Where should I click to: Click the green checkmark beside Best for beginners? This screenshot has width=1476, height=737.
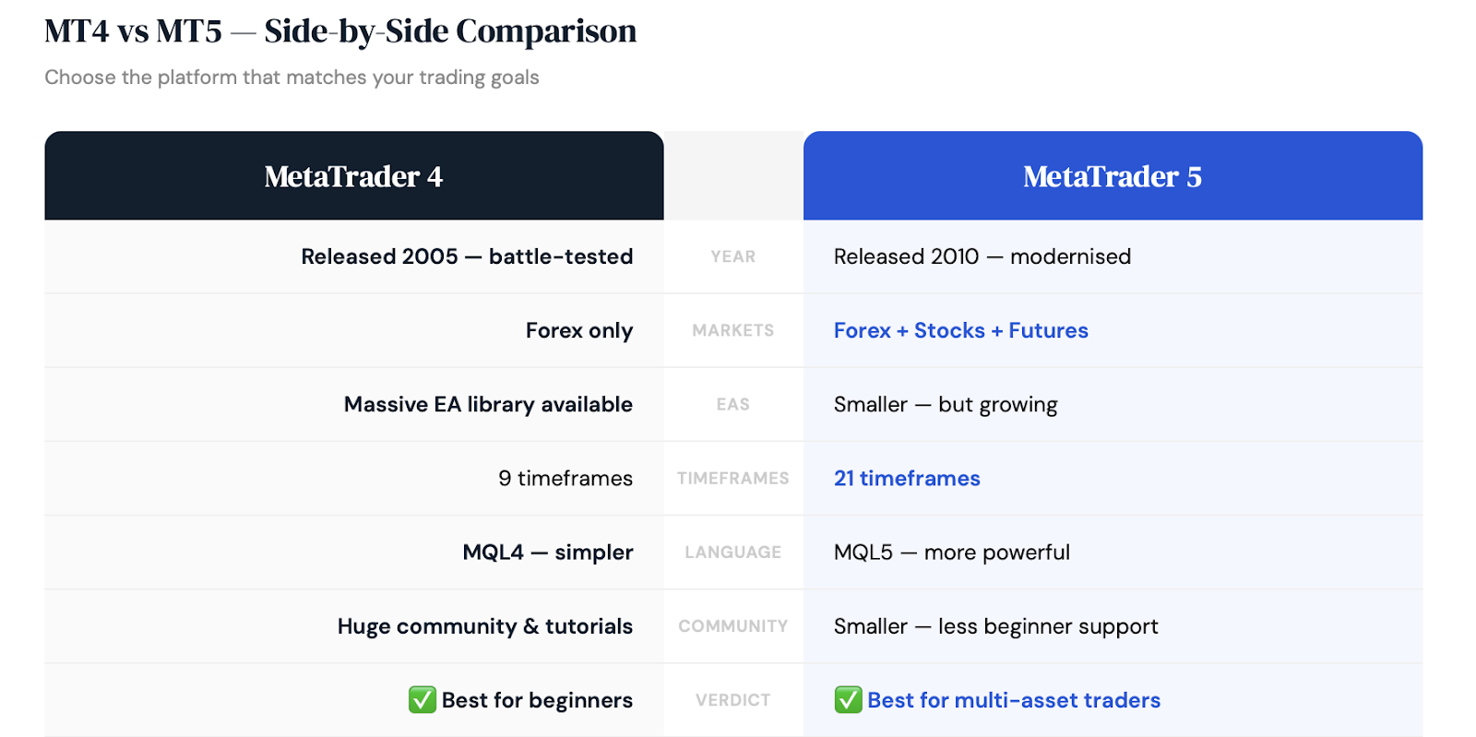pyautogui.click(x=423, y=700)
